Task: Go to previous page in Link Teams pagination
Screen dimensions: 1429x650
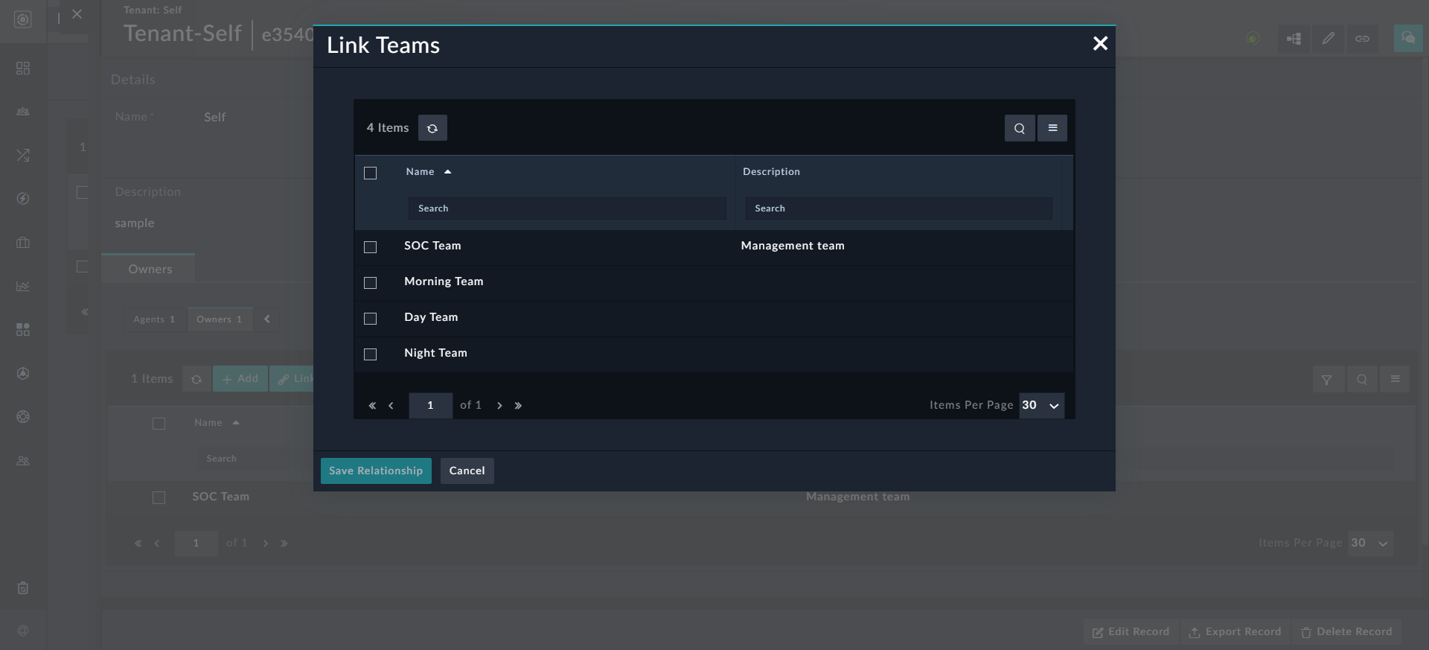Action: tap(391, 406)
